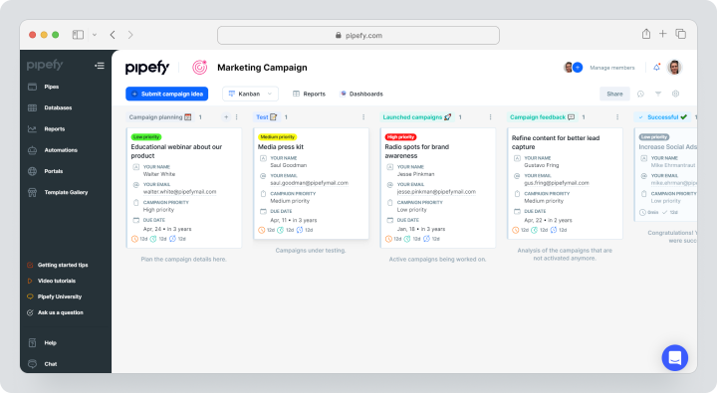Open Template Gallery in the sidebar
717x393 pixels.
pyautogui.click(x=66, y=192)
